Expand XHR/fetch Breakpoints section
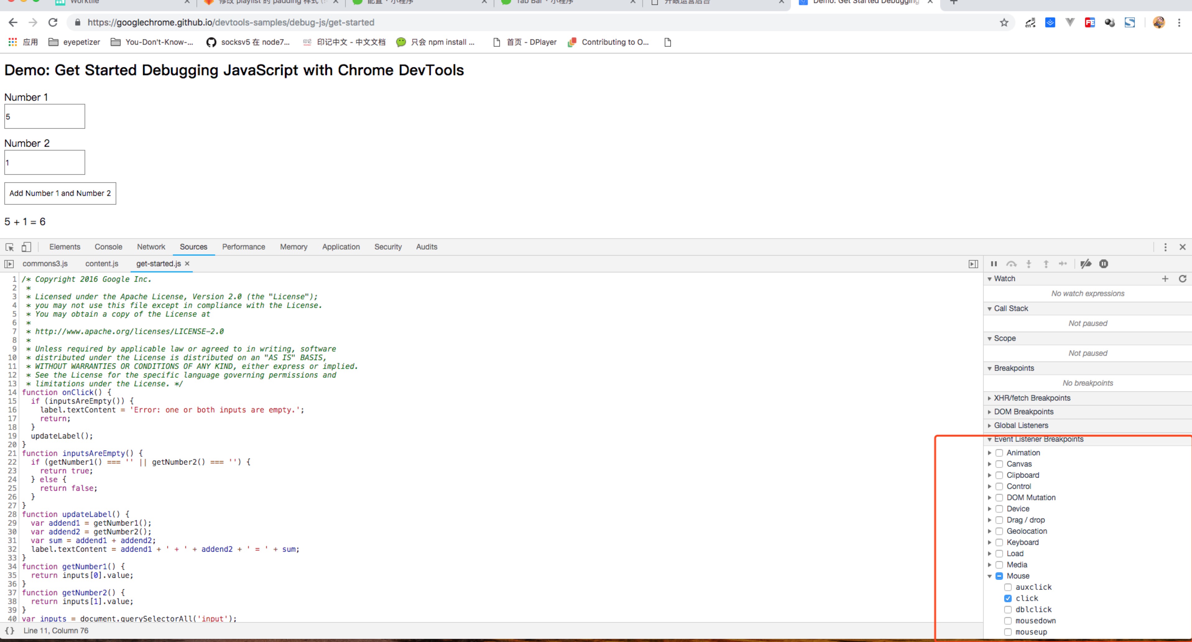The height and width of the screenshot is (642, 1192). (990, 398)
